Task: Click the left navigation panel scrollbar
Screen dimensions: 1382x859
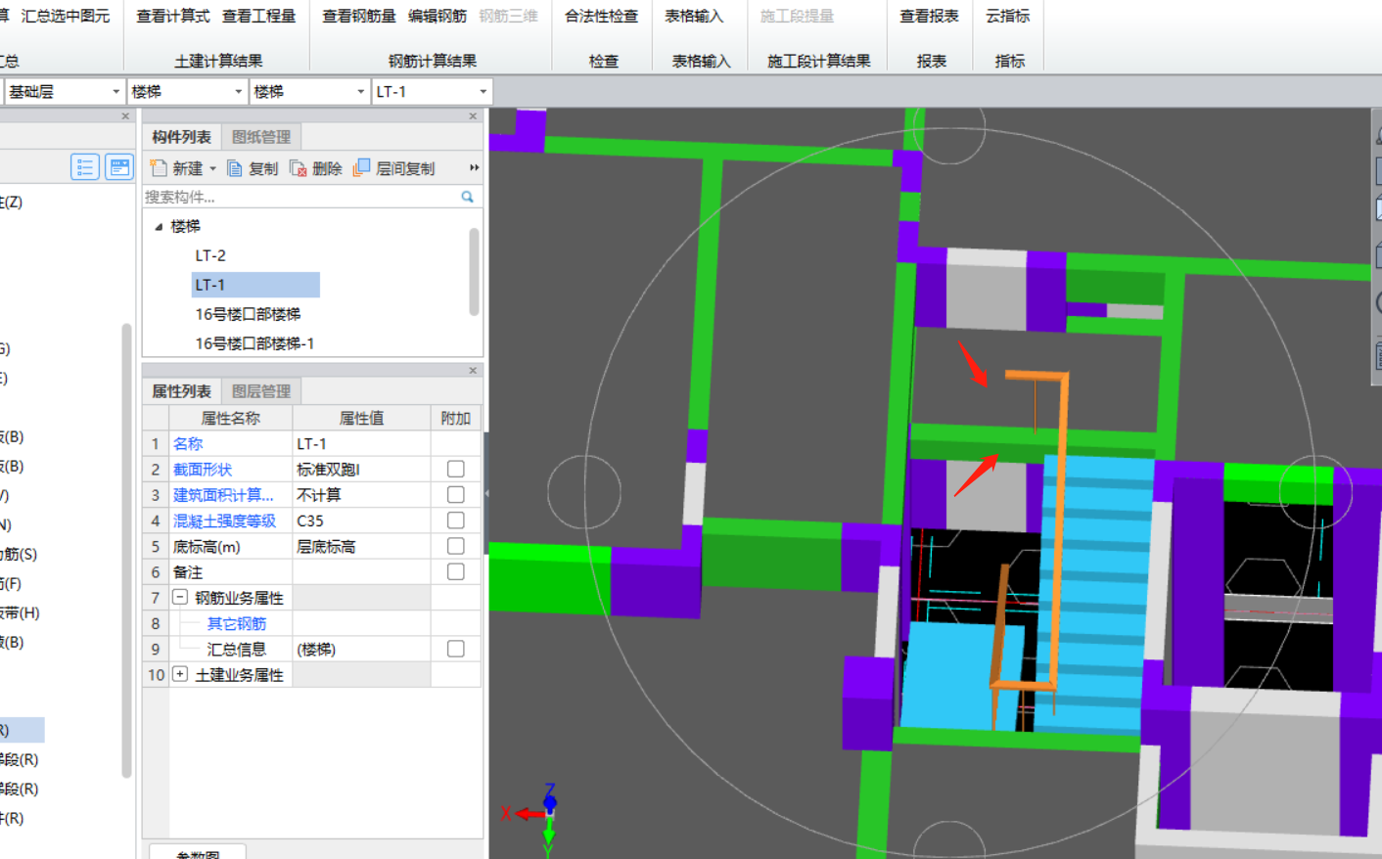Action: [126, 550]
